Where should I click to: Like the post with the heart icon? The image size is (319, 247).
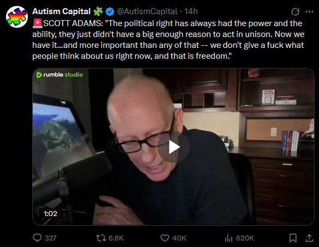pos(165,238)
